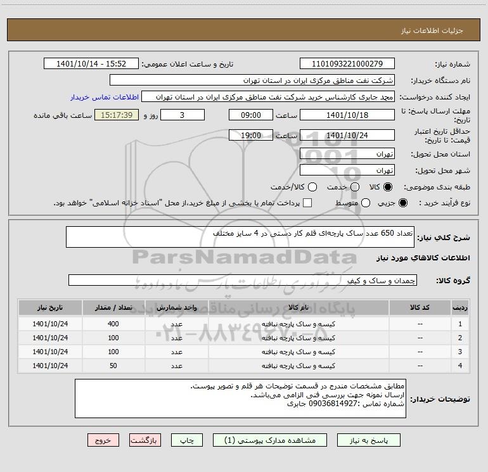488x472 pixels.
Task: Click the validity time field 19:00
Action: point(251,136)
